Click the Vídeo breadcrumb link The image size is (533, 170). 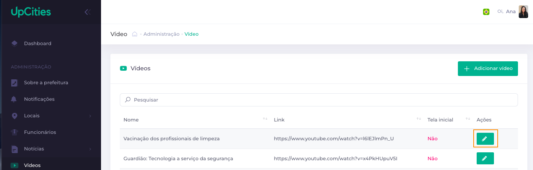click(192, 34)
